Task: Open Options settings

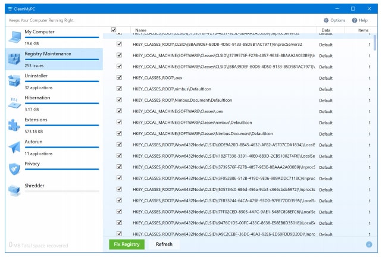Action: tap(334, 20)
